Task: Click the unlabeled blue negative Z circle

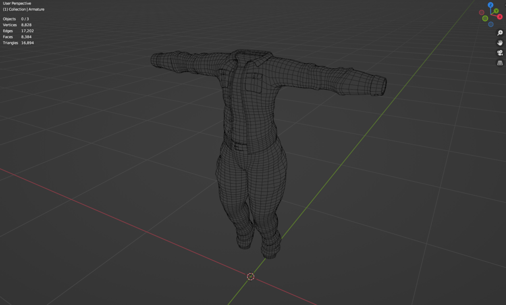Action: click(490, 24)
